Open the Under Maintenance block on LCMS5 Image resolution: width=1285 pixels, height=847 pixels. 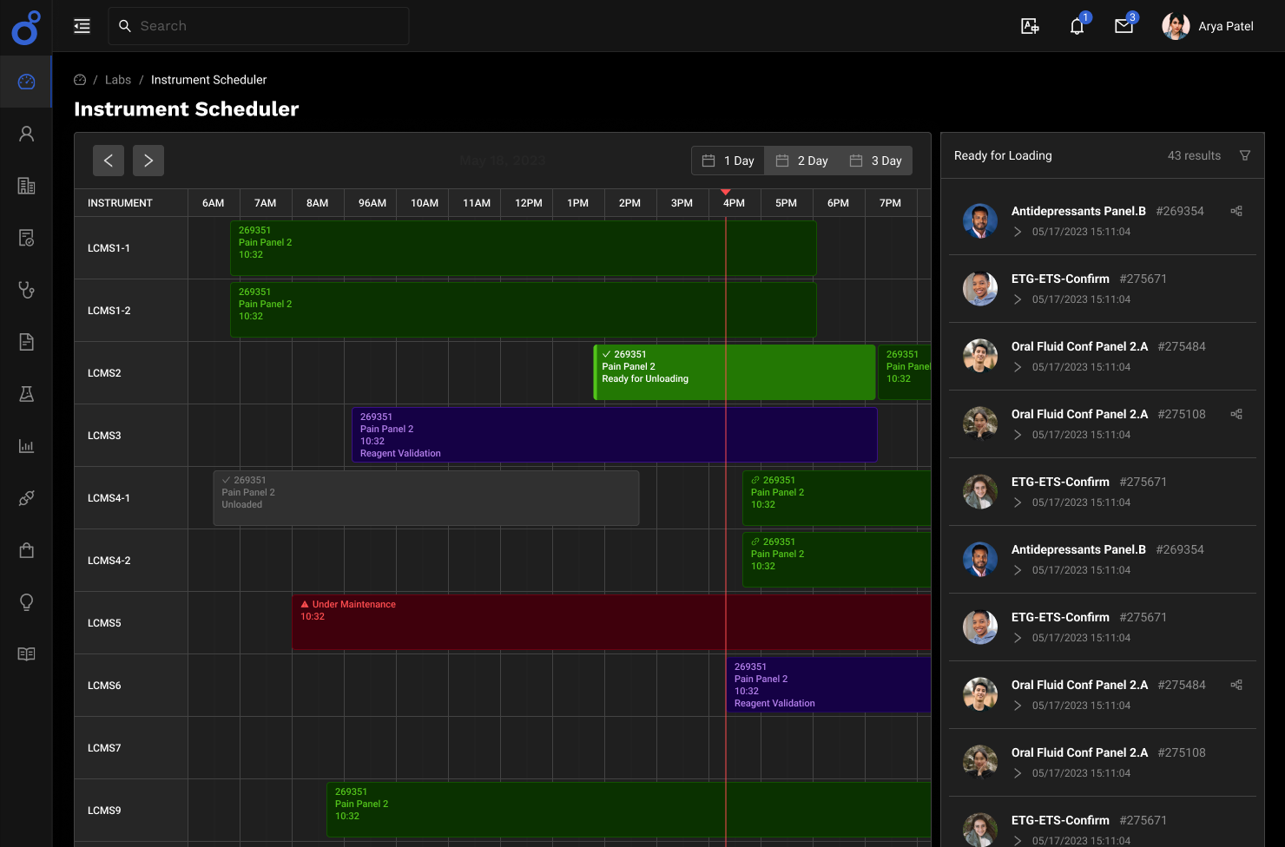coord(611,622)
